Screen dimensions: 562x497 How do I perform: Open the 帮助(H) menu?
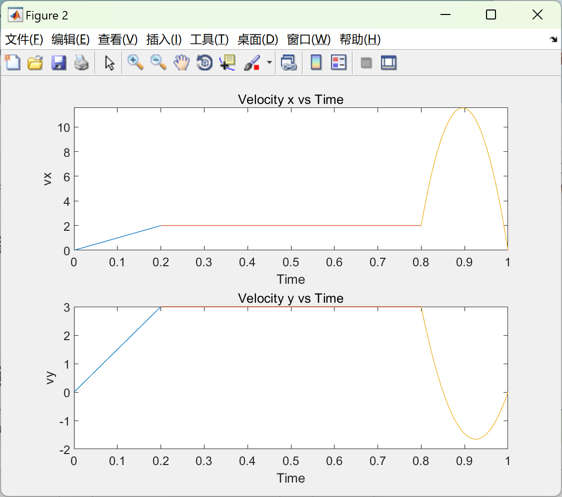click(360, 39)
